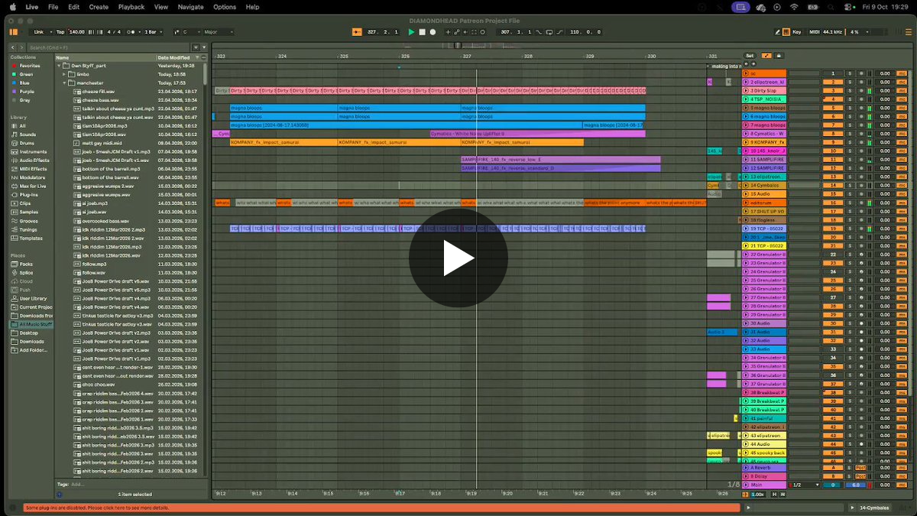Click the transport Stop button

point(422,32)
